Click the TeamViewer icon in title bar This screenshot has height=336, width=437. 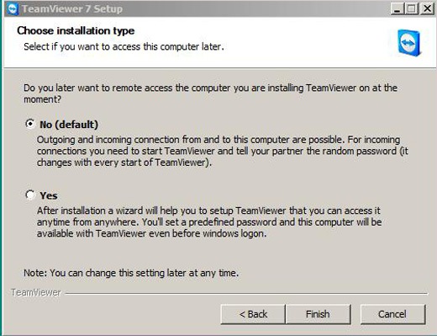pos(13,8)
